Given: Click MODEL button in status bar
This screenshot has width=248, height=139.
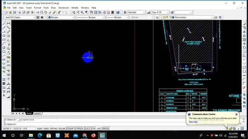Looking at the screenshot, I should (106, 129).
